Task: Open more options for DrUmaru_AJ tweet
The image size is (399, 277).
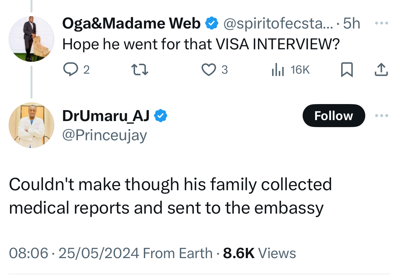Action: coord(382,116)
